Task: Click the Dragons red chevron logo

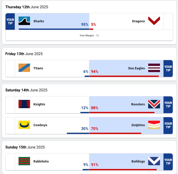Action: click(154, 21)
